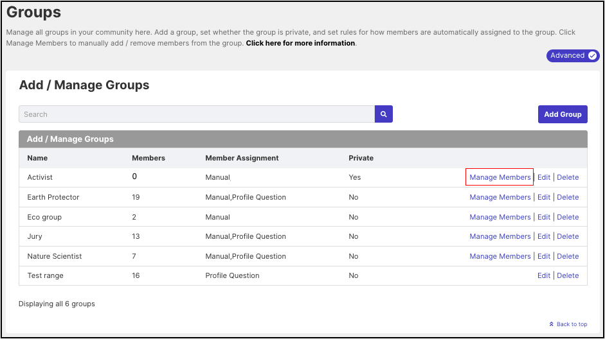The width and height of the screenshot is (605, 339).
Task: Open Manage Members for Earth Protector
Action: coord(500,197)
